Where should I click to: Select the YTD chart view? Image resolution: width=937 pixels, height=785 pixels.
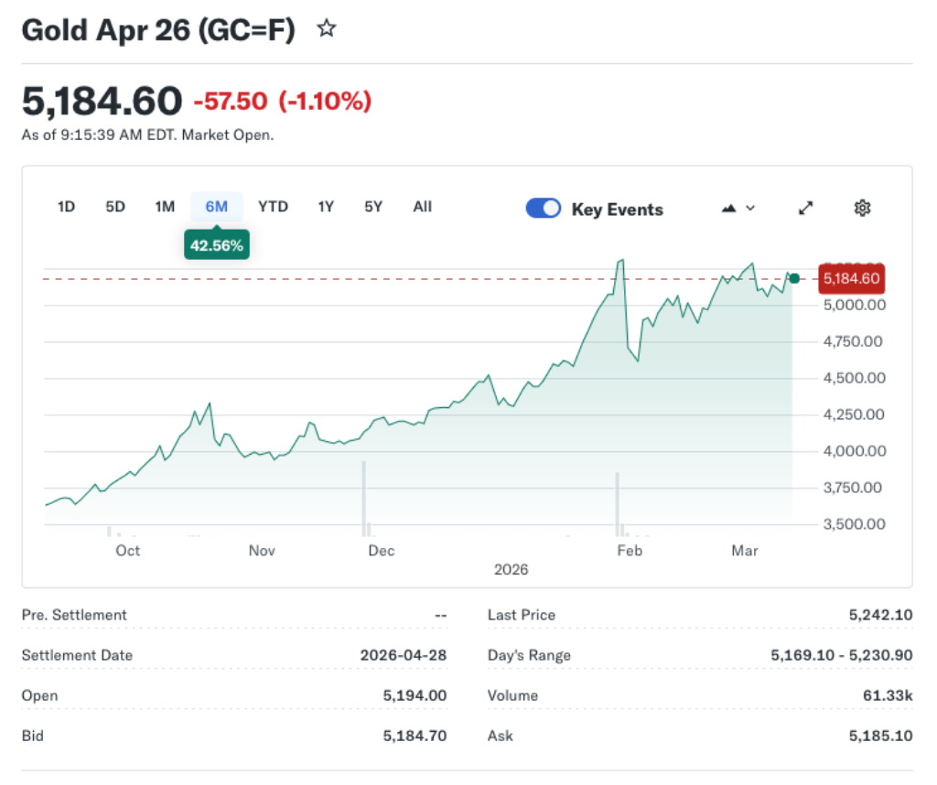273,207
